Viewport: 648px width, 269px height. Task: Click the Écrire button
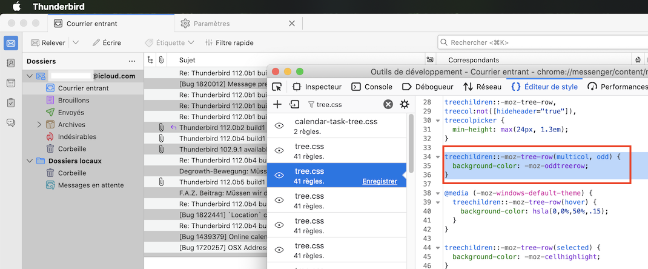click(x=107, y=42)
